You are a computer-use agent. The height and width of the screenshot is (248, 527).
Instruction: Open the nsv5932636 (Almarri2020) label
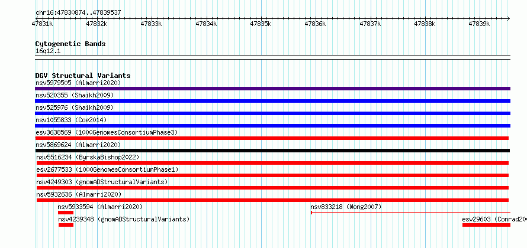(x=79, y=194)
